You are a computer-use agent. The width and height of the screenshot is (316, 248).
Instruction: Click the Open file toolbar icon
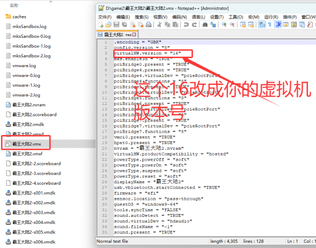point(108,25)
